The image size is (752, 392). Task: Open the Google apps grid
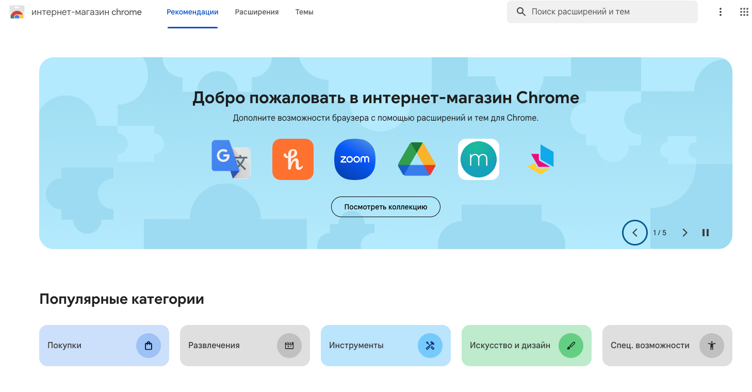click(744, 12)
